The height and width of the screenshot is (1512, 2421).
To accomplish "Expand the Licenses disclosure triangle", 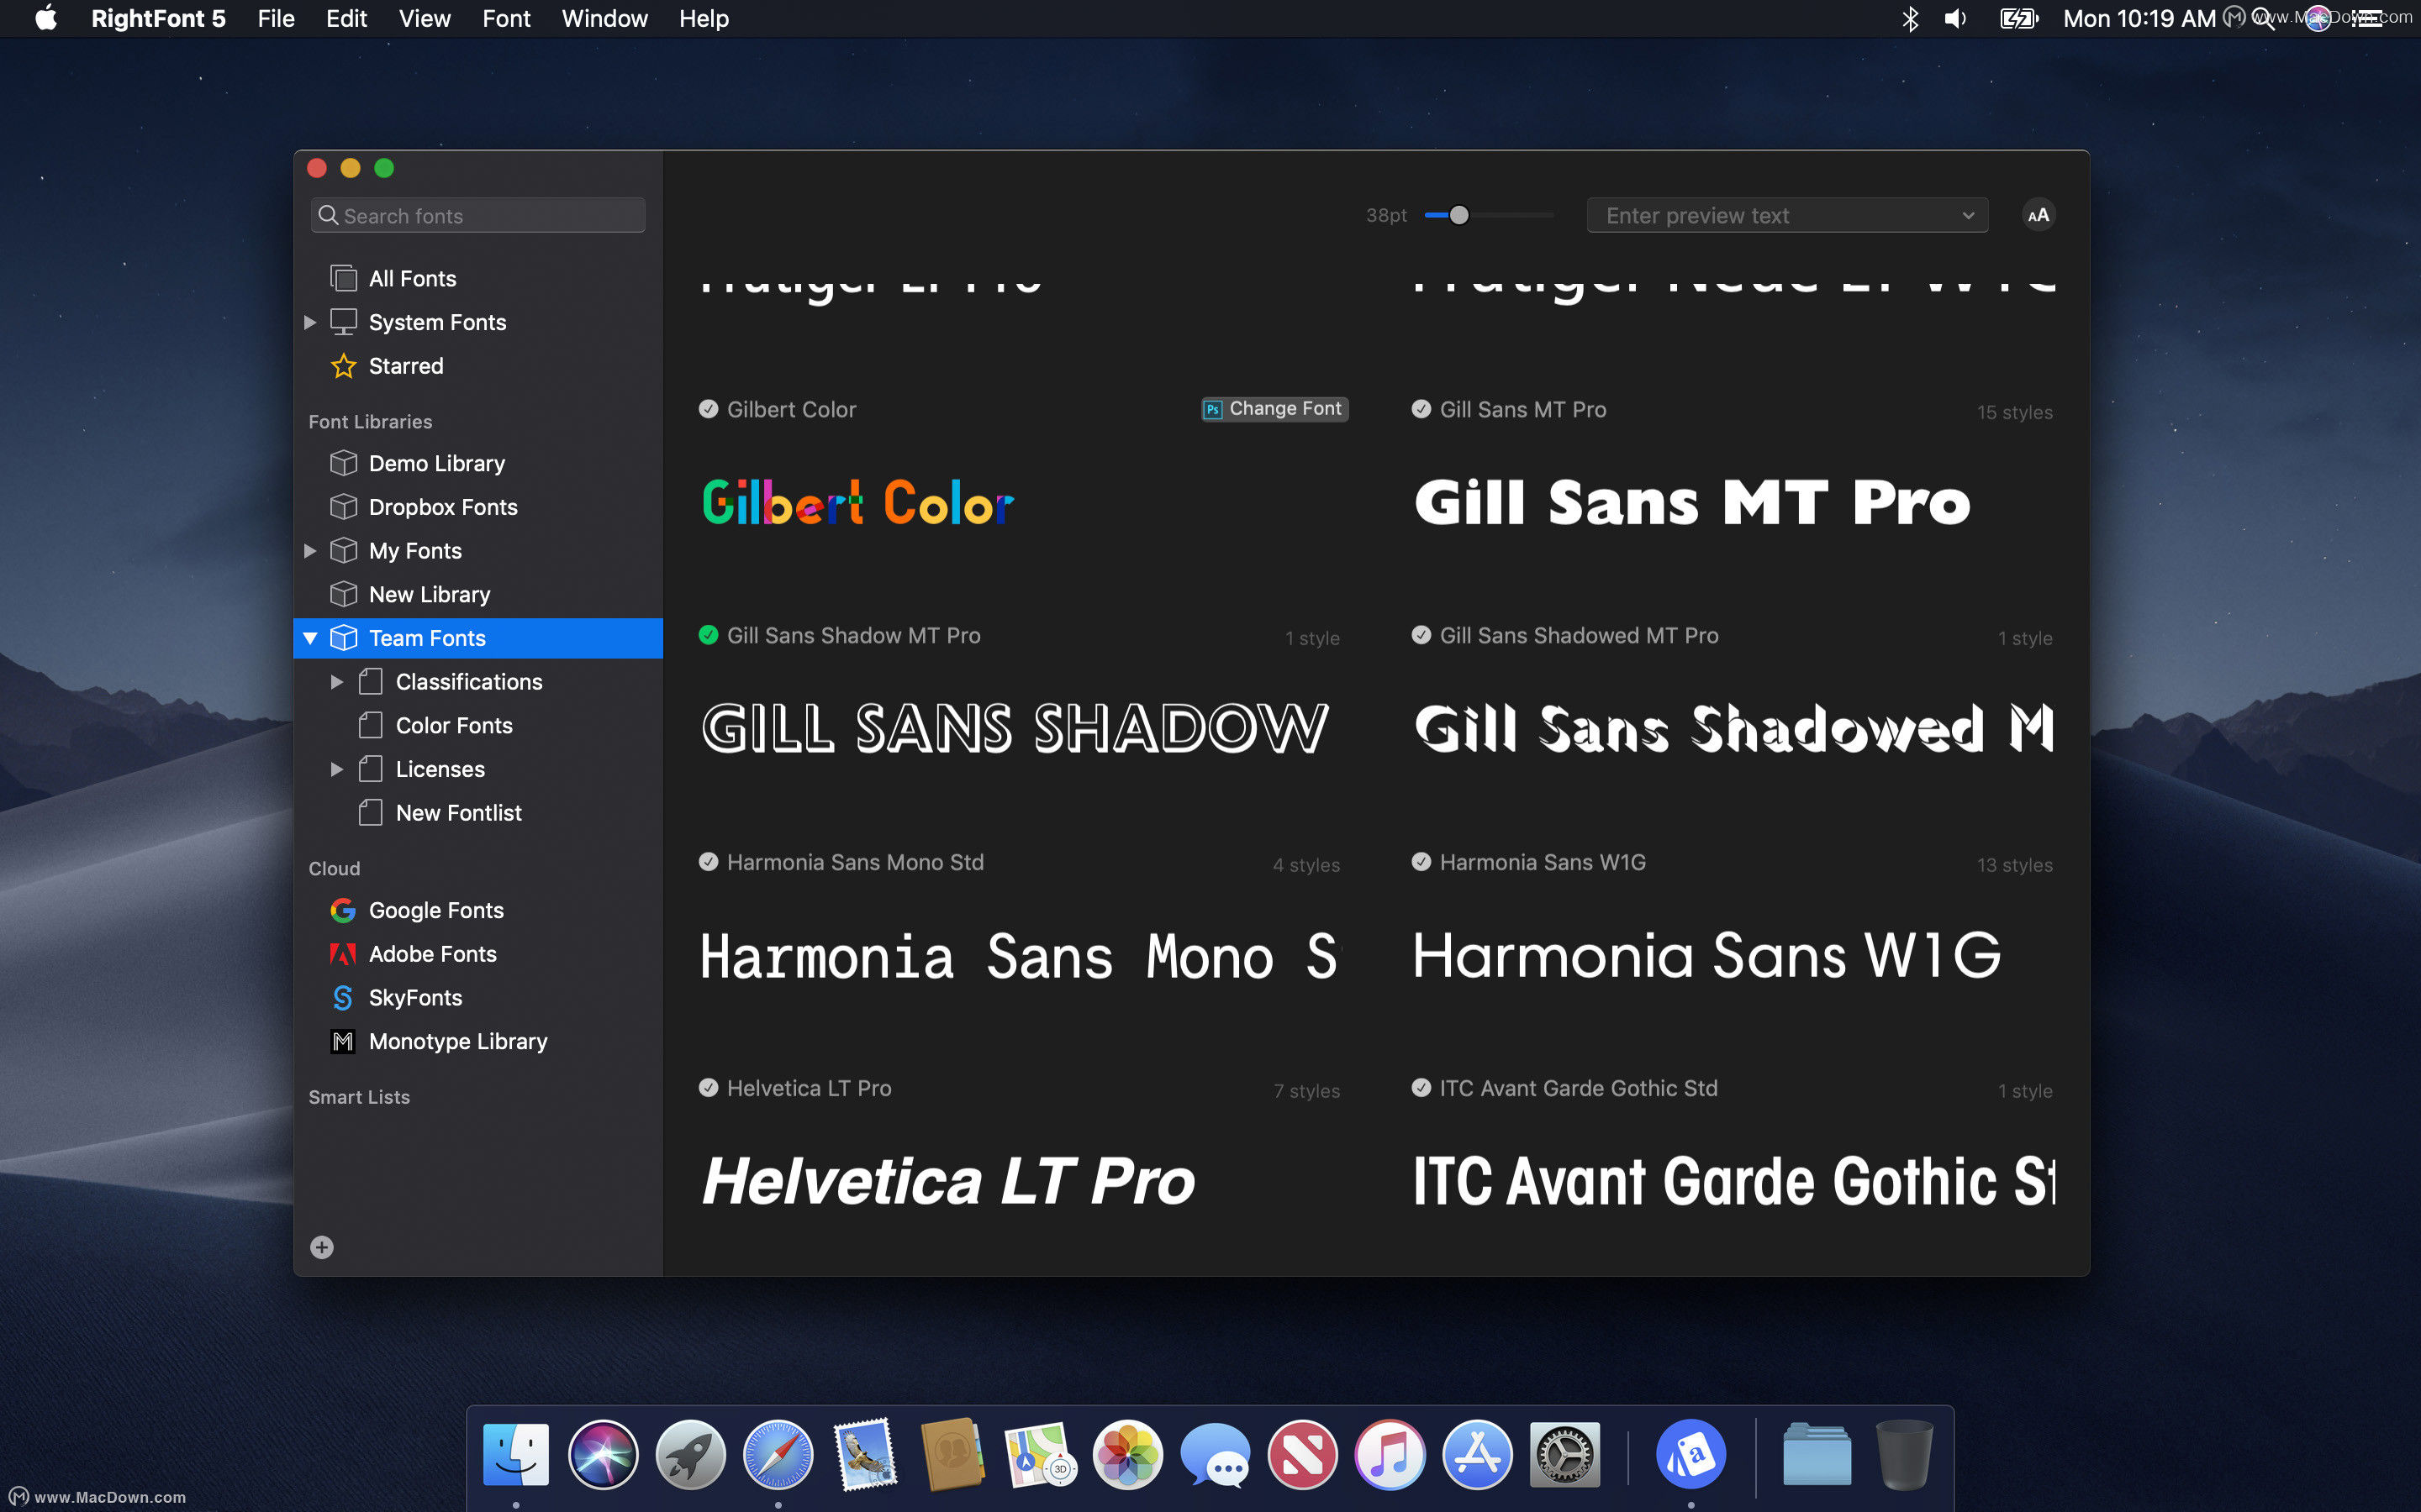I will pos(337,769).
